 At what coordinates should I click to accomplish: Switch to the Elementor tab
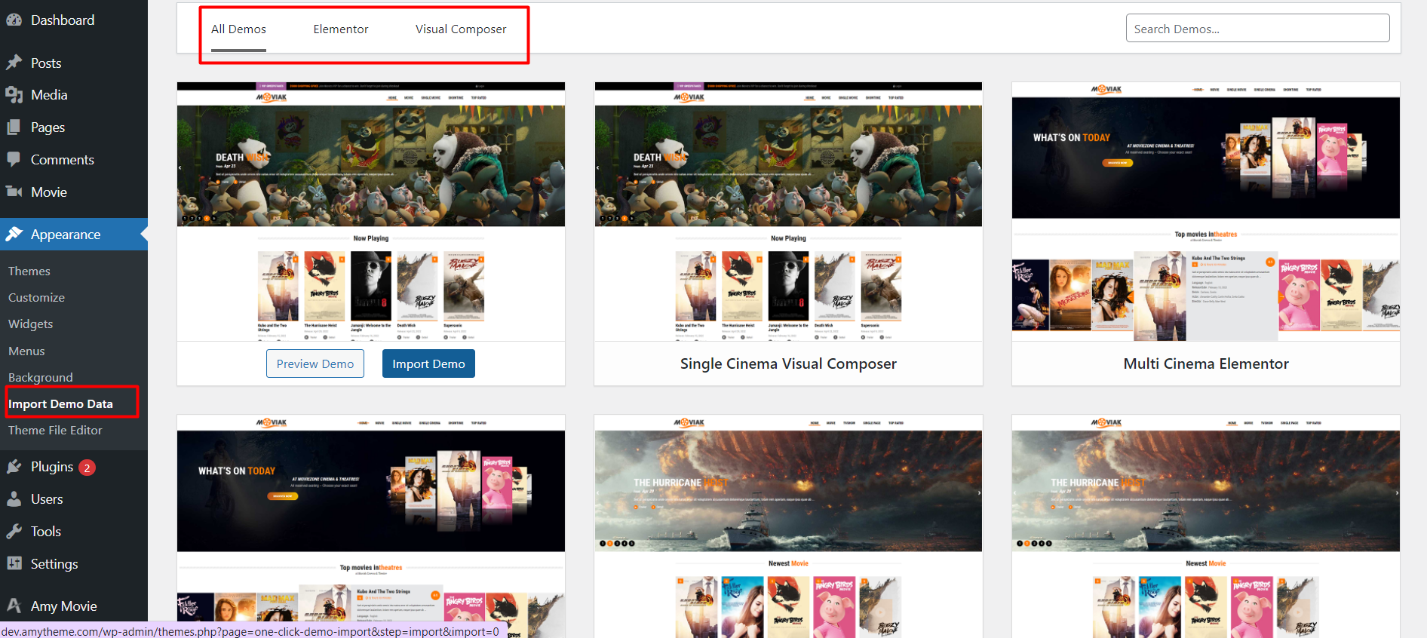click(x=341, y=29)
